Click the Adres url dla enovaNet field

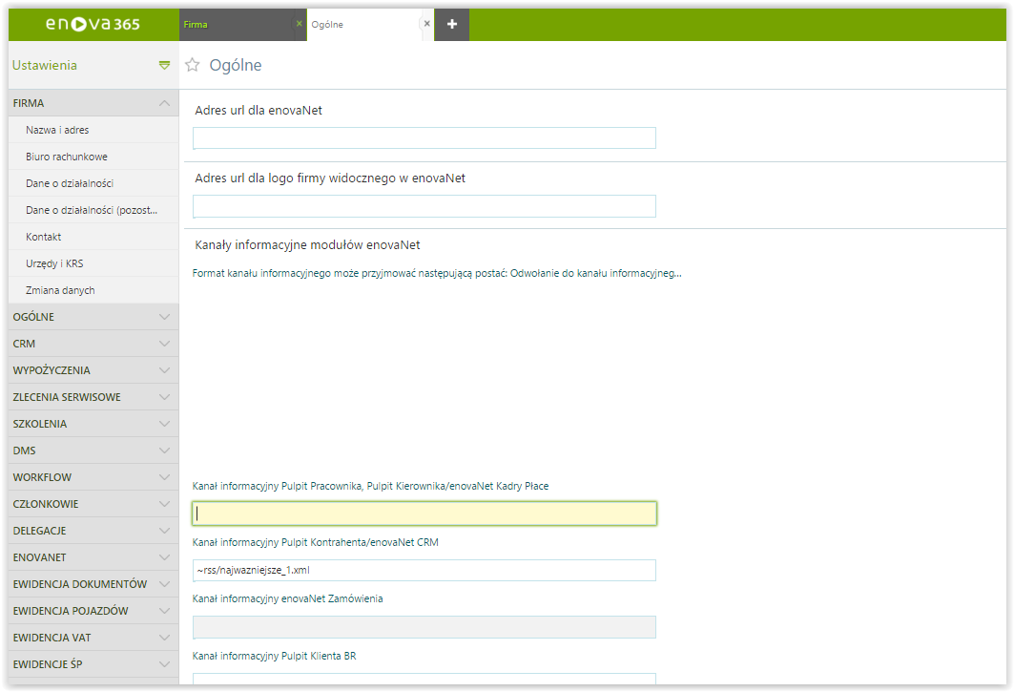pyautogui.click(x=424, y=138)
